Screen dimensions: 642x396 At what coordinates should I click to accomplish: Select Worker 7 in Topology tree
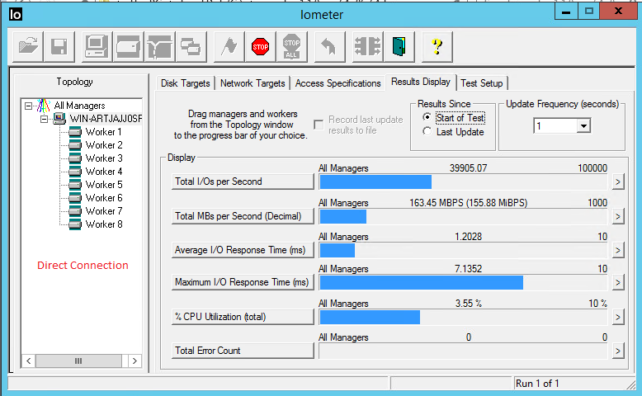[x=104, y=211]
